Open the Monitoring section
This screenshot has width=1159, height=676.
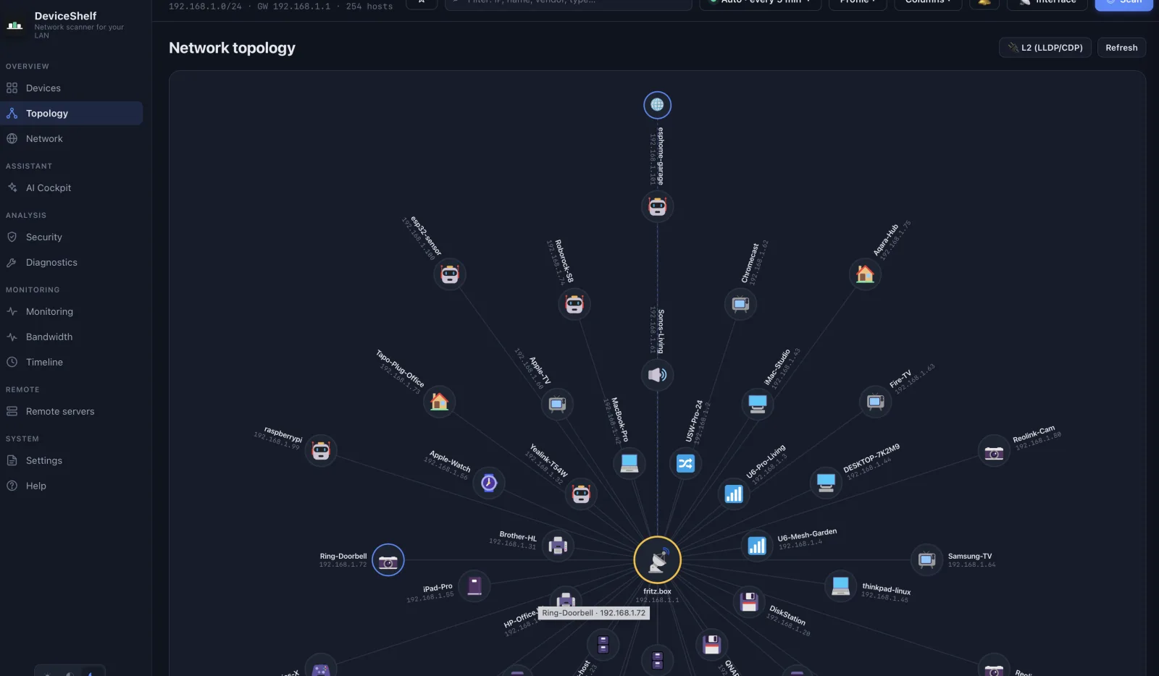click(71, 312)
